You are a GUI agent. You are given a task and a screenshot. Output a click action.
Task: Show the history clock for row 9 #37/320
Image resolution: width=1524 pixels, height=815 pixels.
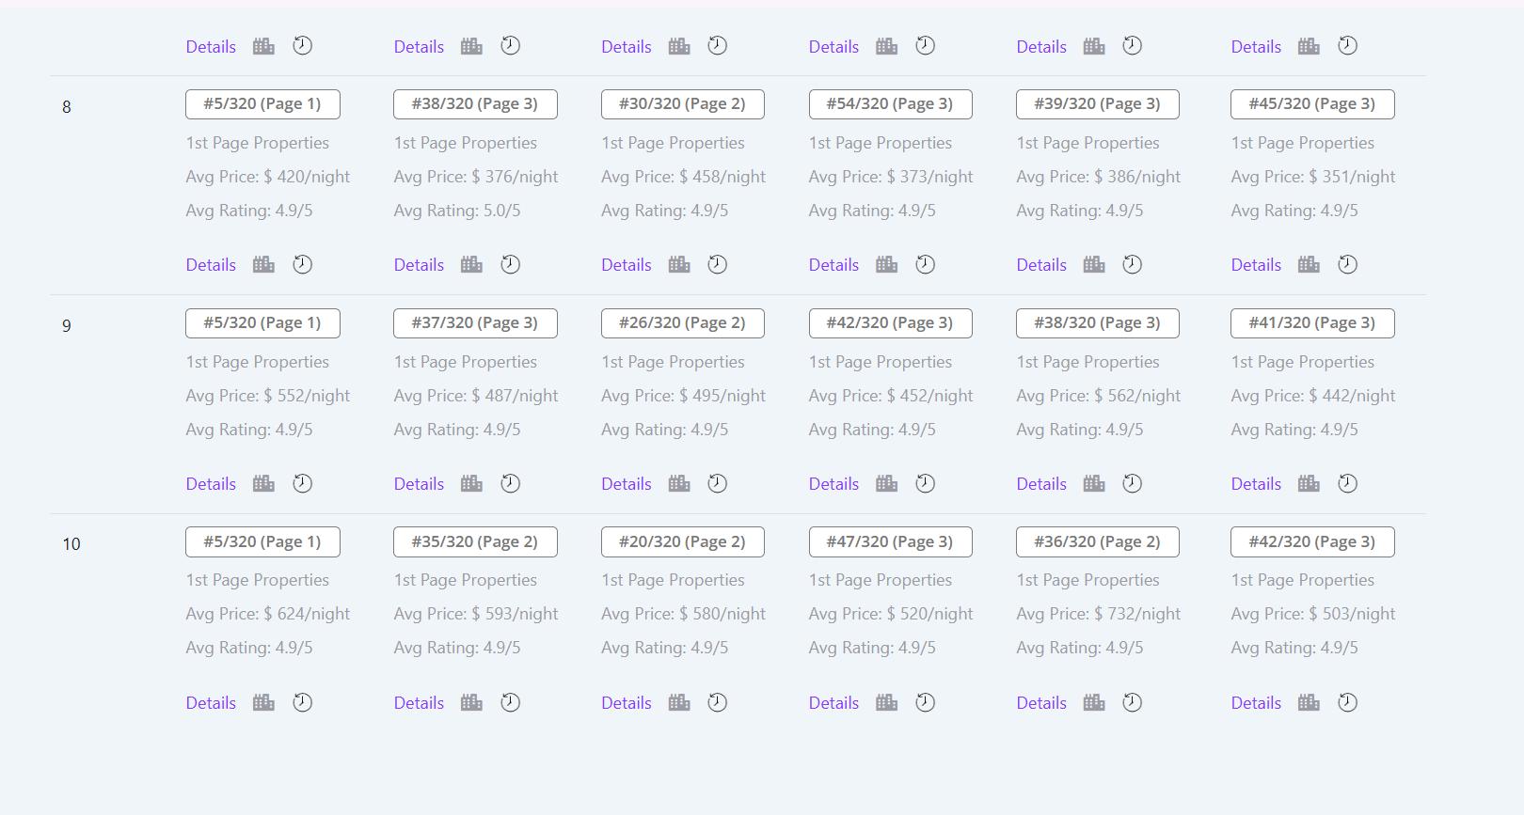click(510, 483)
